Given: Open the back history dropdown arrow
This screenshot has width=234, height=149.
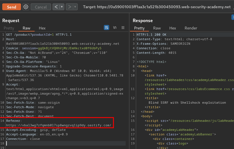Looking at the screenshot, I should coord(62,7).
